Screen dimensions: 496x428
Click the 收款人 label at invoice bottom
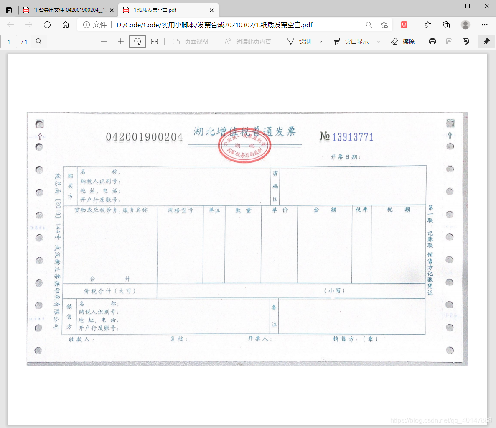(81, 339)
